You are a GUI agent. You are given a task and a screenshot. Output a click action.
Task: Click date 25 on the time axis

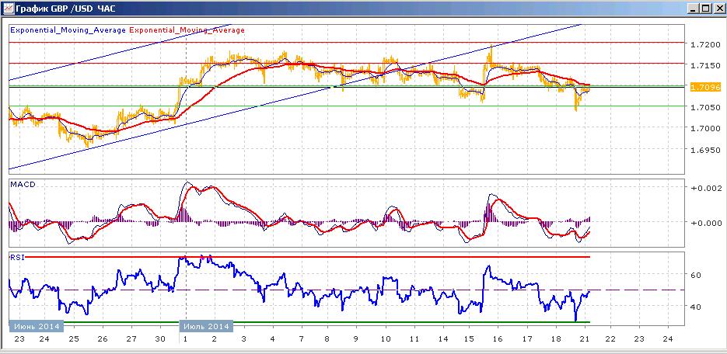point(73,338)
